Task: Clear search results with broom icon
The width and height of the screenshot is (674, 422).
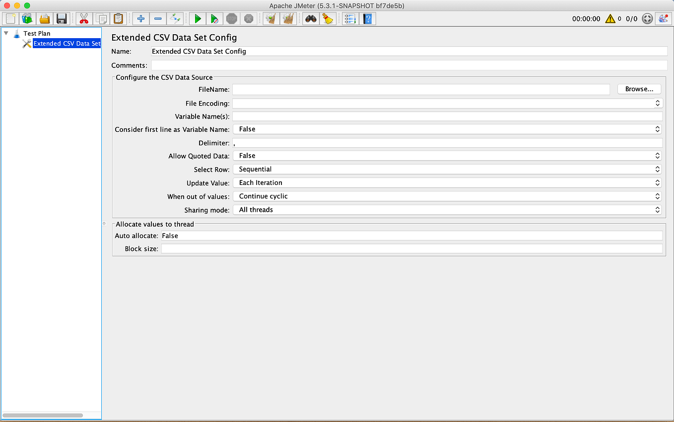Action: [327, 18]
